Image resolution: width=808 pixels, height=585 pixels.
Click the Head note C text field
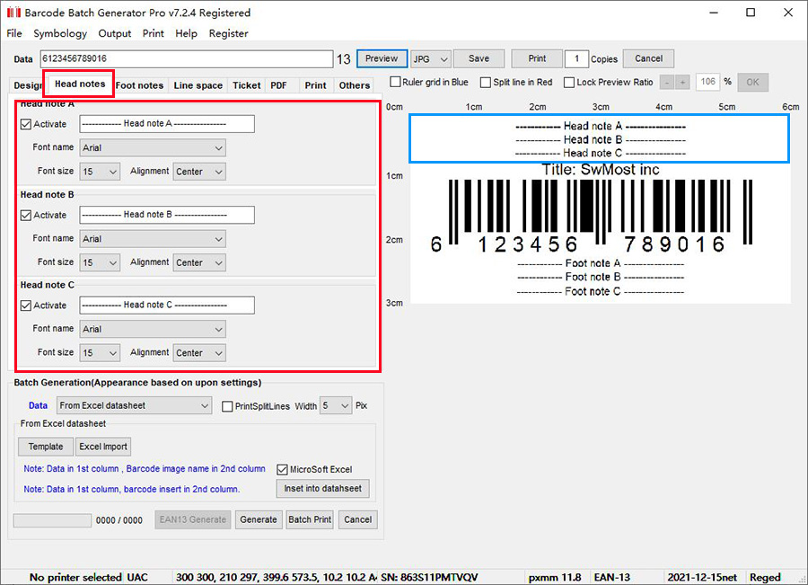point(167,305)
